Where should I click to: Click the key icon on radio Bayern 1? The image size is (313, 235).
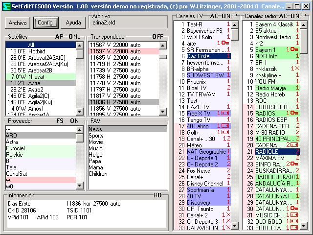(295, 49)
